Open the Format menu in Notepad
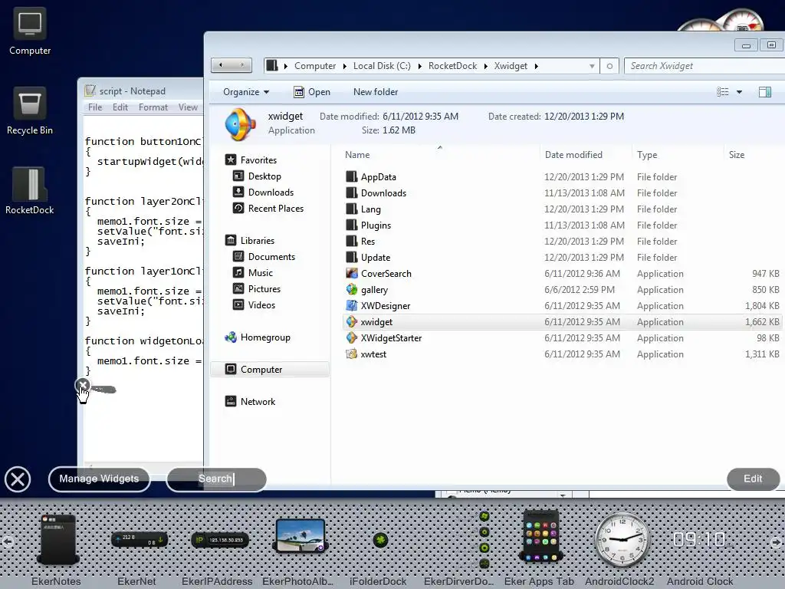Screen dimensions: 785x589 153,107
